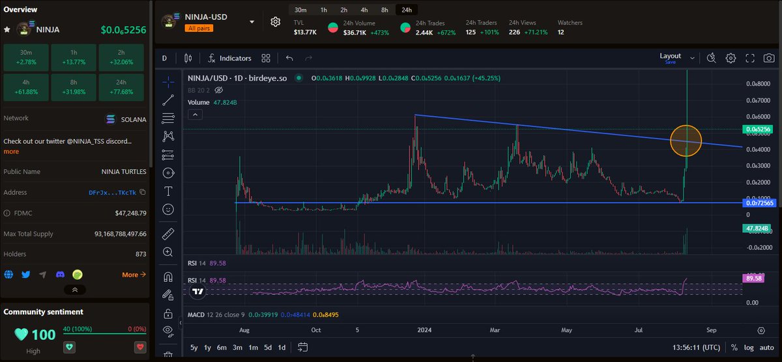Toggle magnet mode for drawings
The image size is (782, 362).
click(169, 276)
